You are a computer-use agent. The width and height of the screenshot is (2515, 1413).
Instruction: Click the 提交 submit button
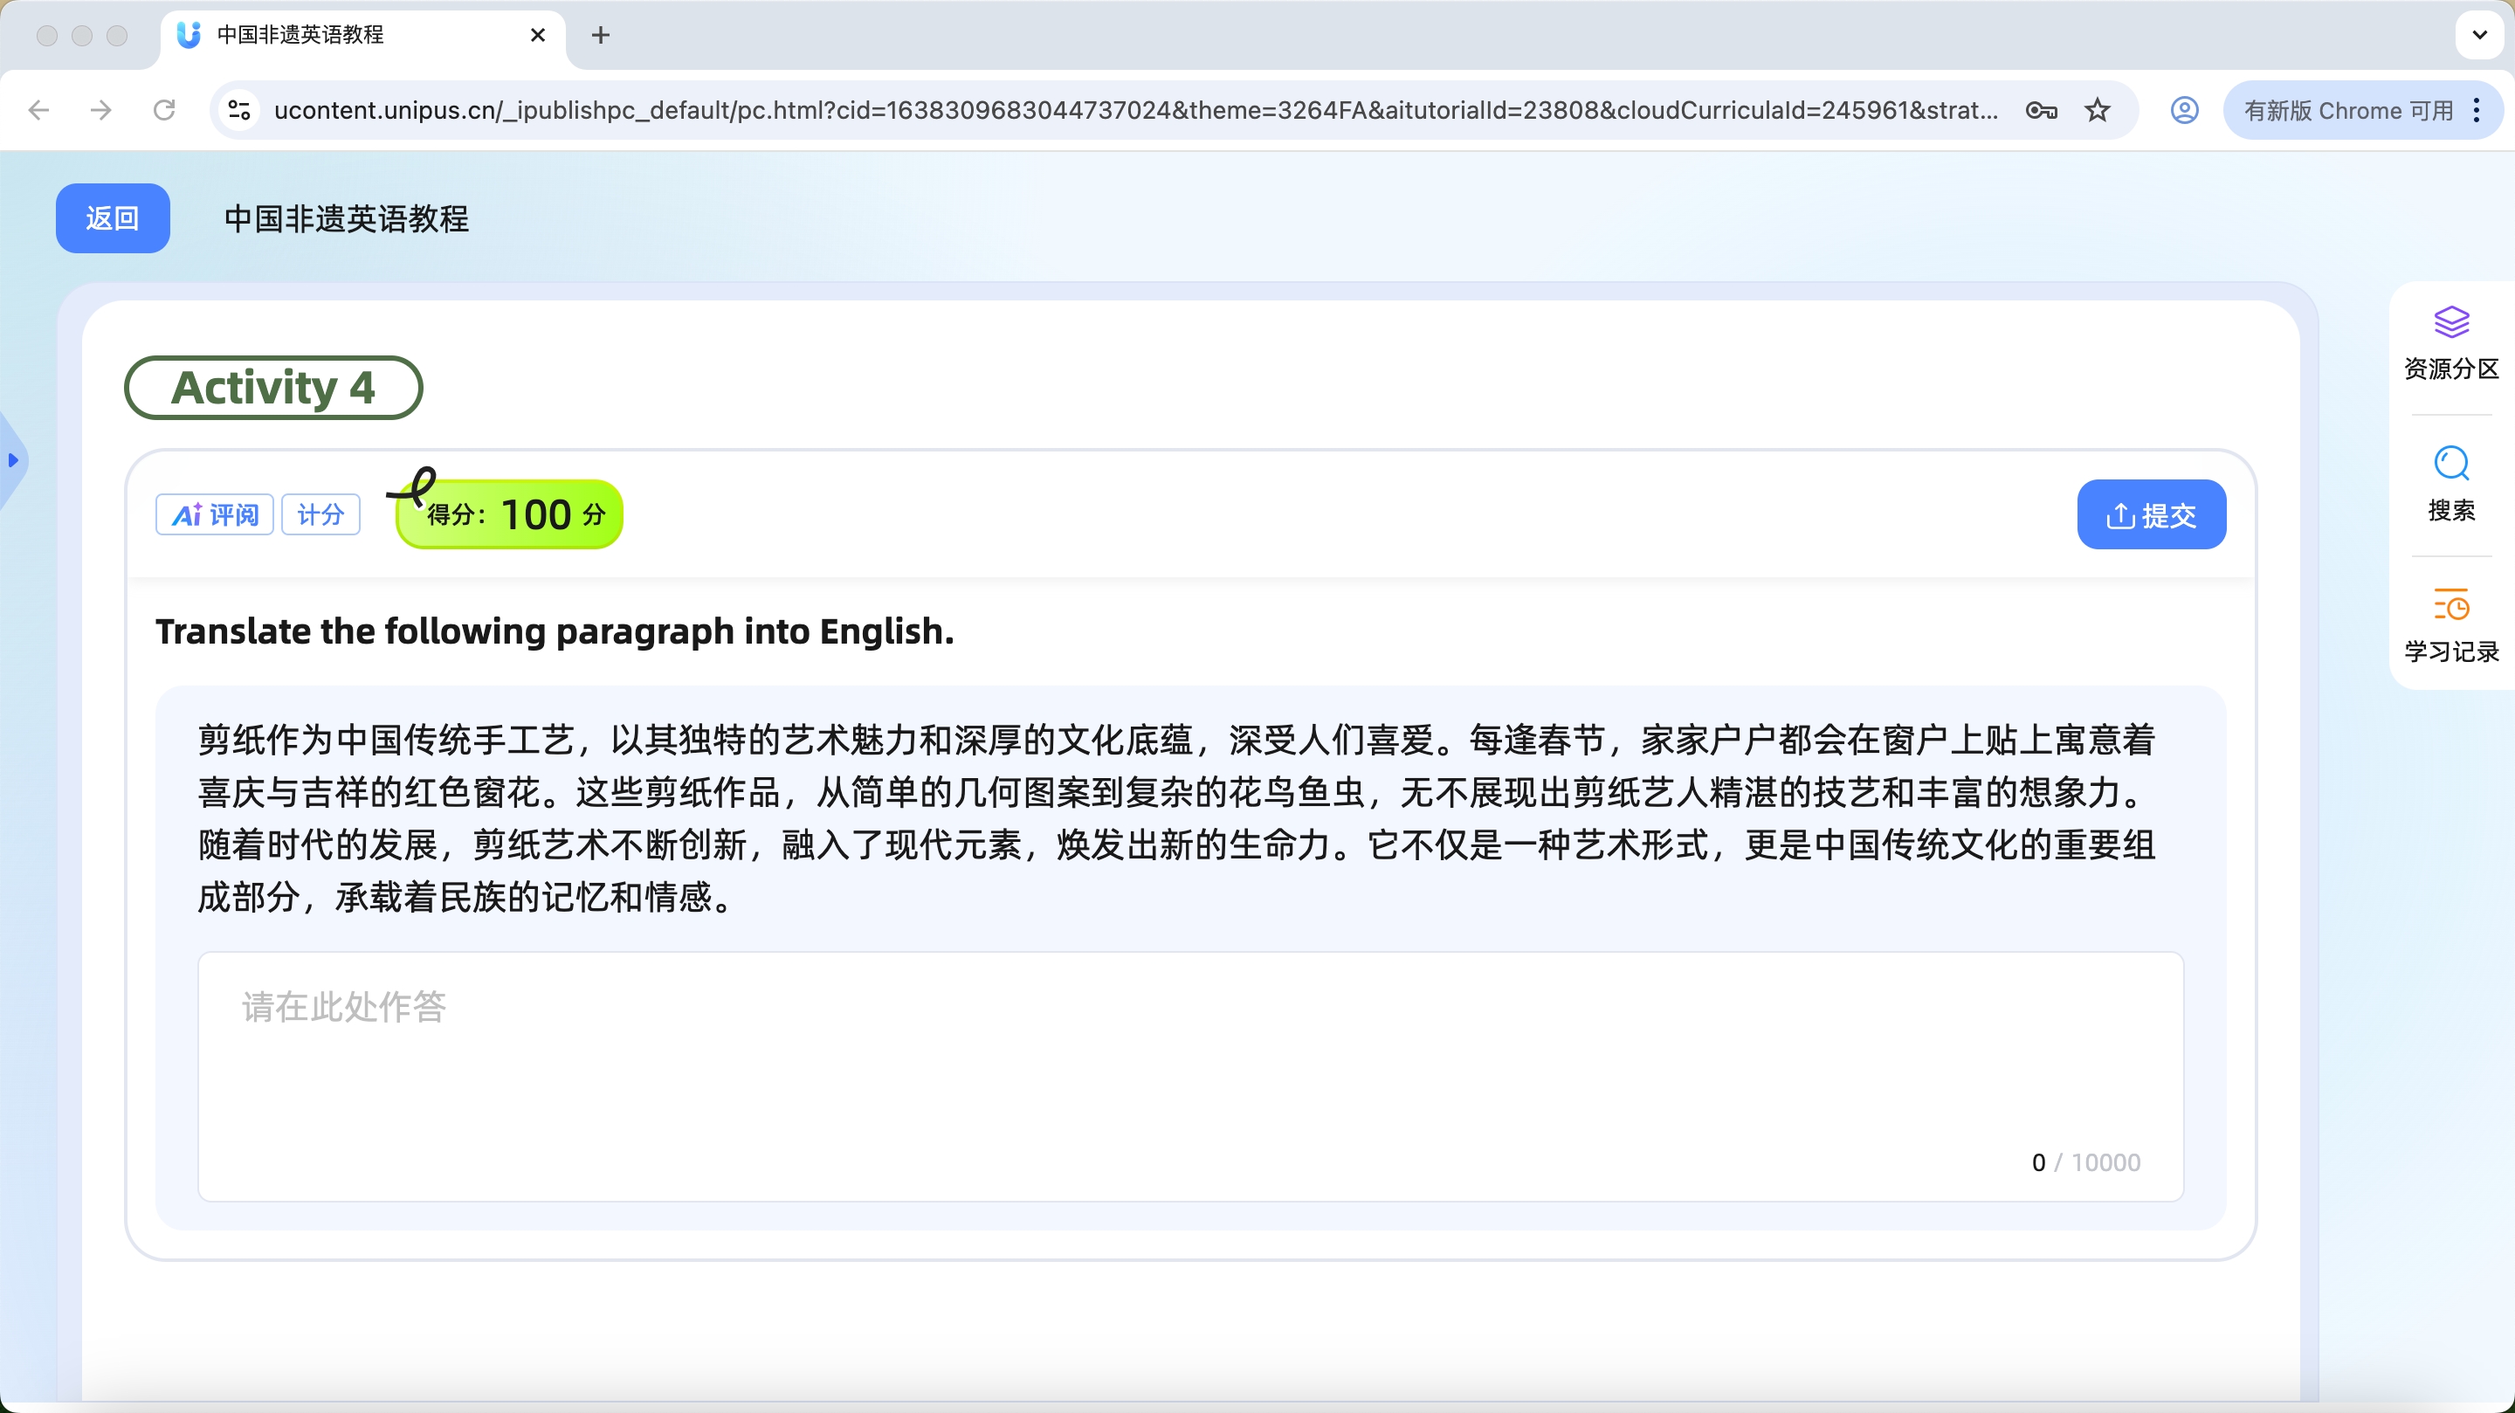click(2151, 514)
